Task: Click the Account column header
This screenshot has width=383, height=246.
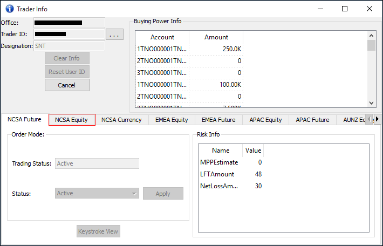Action: click(x=162, y=37)
